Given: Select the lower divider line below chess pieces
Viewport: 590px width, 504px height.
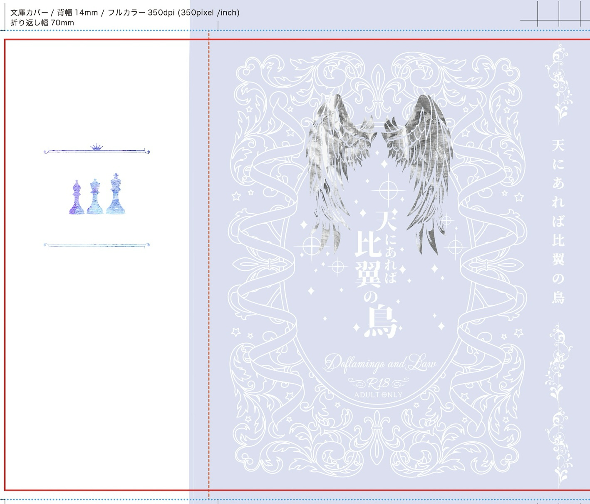Looking at the screenshot, I should 97,245.
